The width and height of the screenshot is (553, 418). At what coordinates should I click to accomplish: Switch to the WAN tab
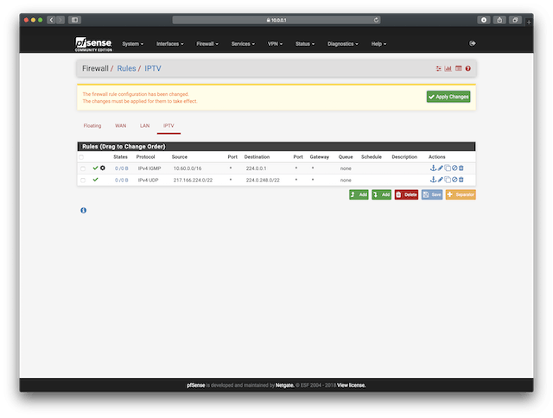(x=121, y=126)
